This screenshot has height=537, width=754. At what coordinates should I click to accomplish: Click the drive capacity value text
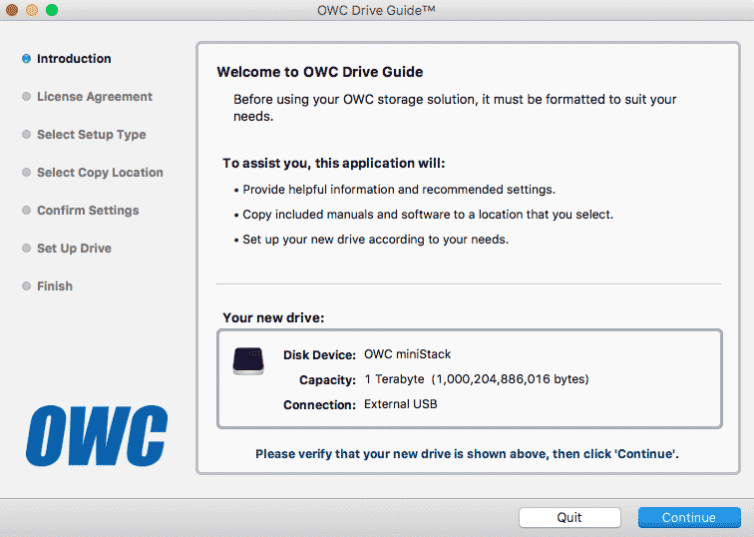477,379
